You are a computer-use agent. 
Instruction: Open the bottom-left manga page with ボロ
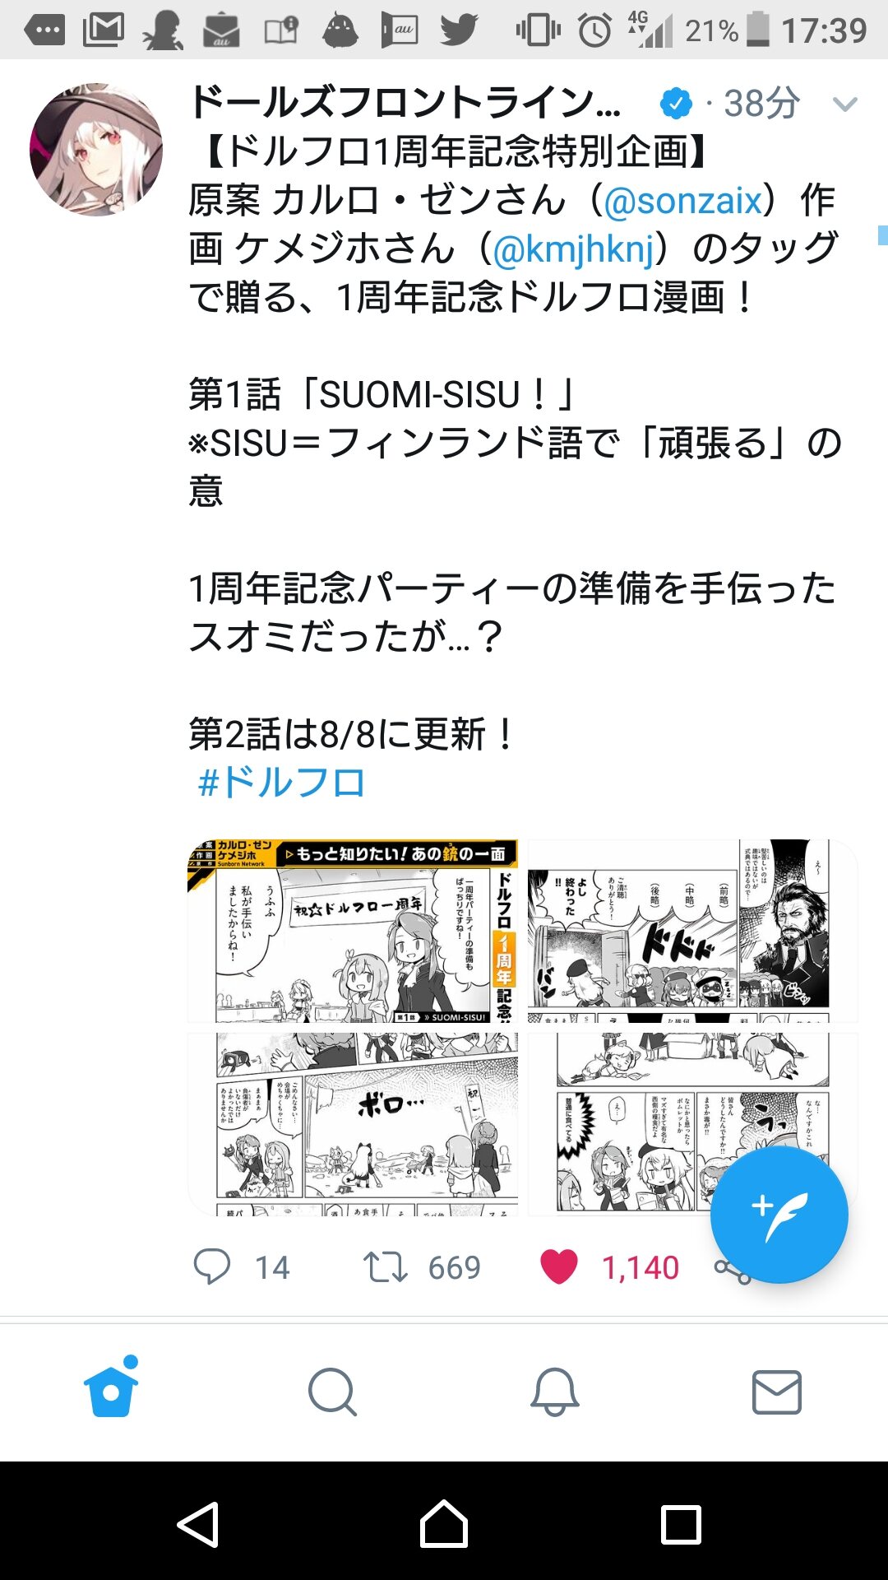coord(353,1124)
